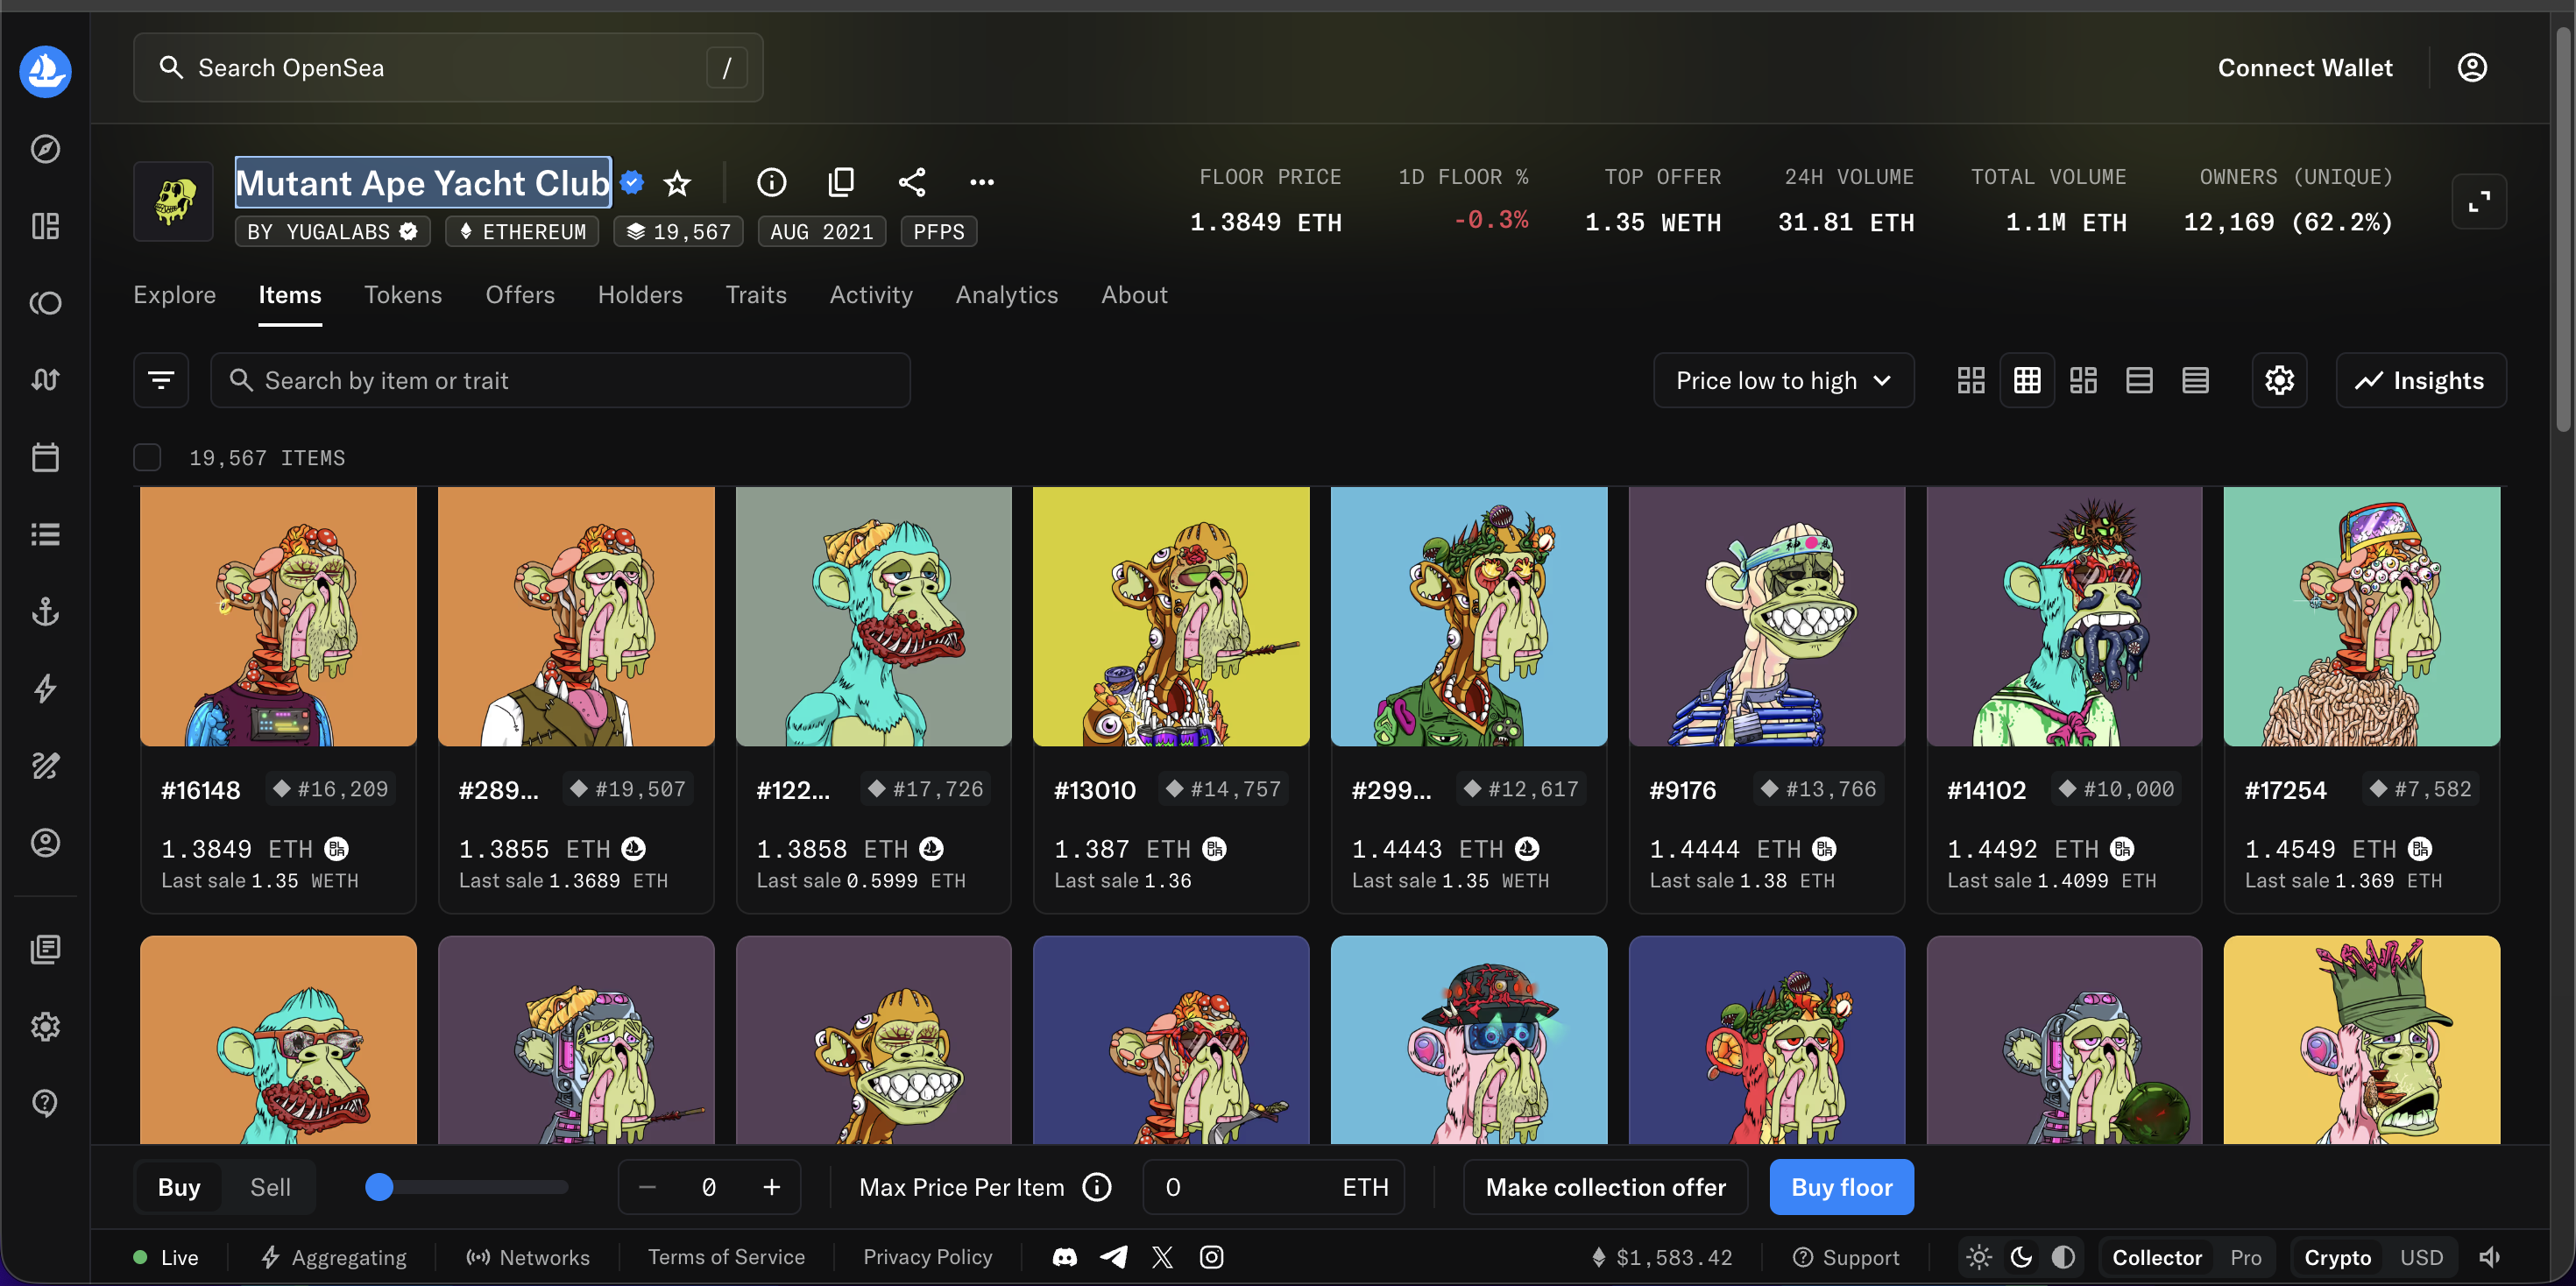This screenshot has height=1286, width=2576.
Task: Open the Discord link icon
Action: 1065,1257
